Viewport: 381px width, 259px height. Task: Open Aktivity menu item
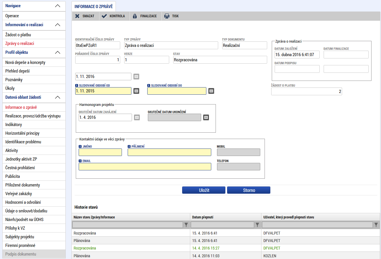point(34,151)
